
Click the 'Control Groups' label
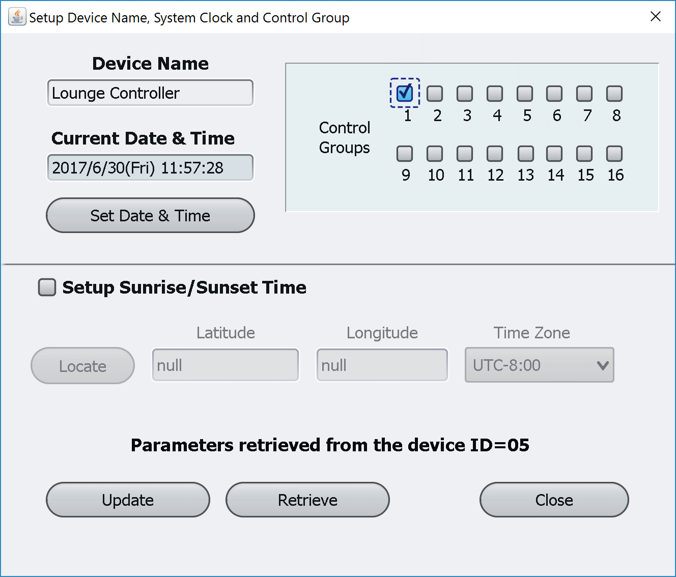coord(345,137)
